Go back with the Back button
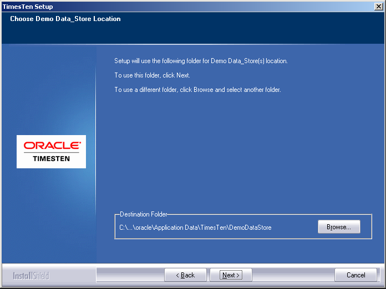Screen dimensions: 386x289 click(x=185, y=275)
